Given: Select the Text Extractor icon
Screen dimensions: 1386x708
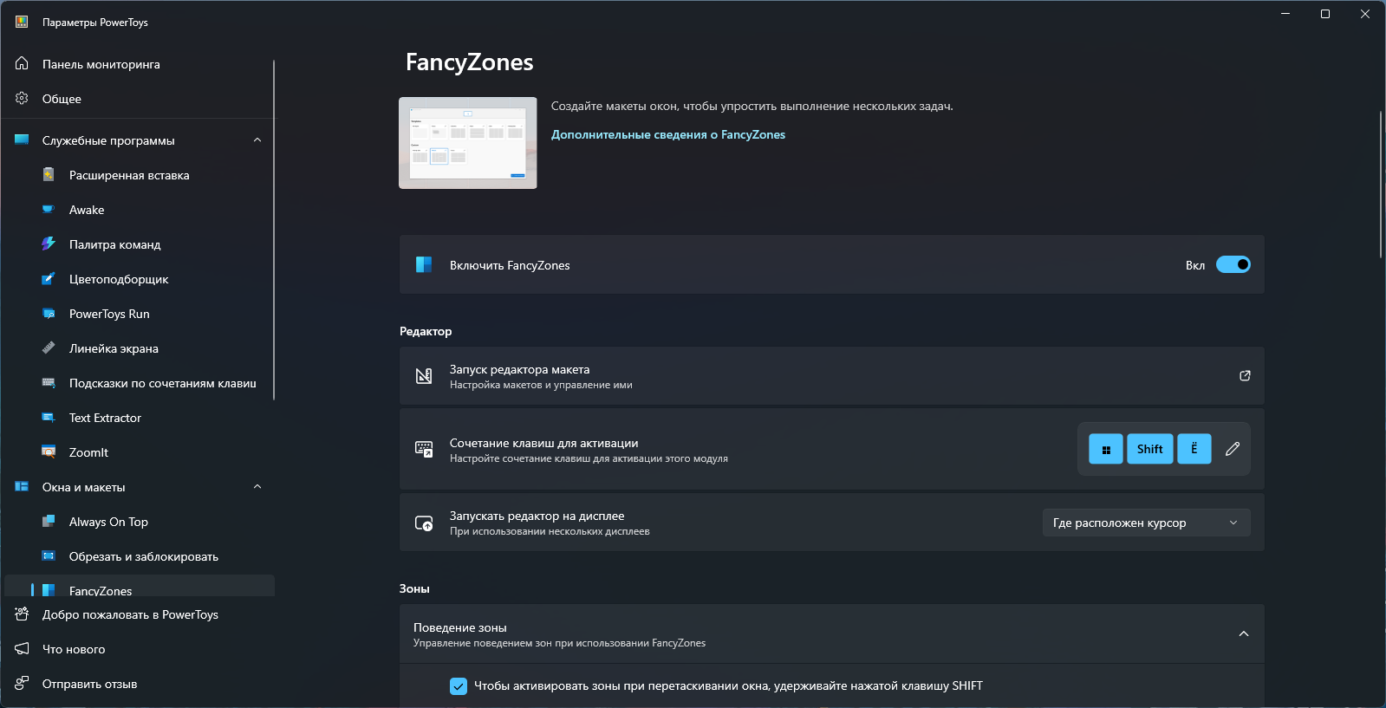Looking at the screenshot, I should (x=49, y=417).
